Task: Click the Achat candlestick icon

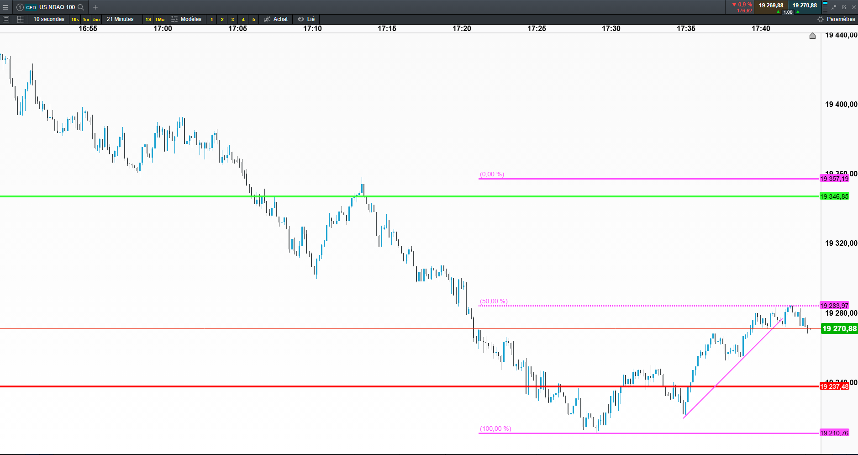Action: coord(267,19)
